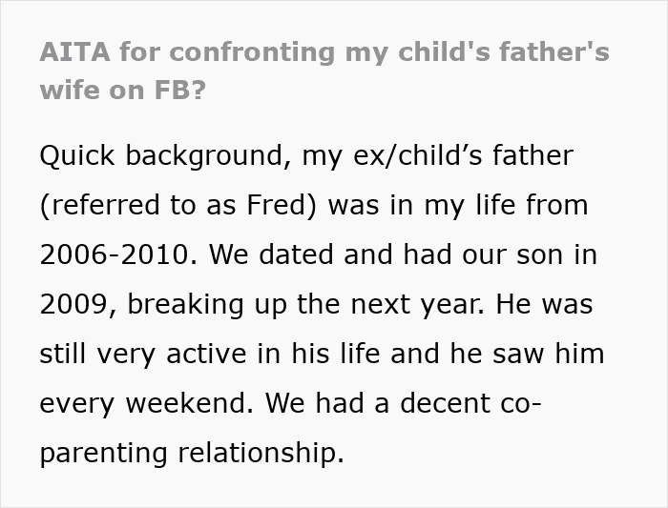Click the phrase "every weekend"
668x508 pixels.
click(x=146, y=404)
